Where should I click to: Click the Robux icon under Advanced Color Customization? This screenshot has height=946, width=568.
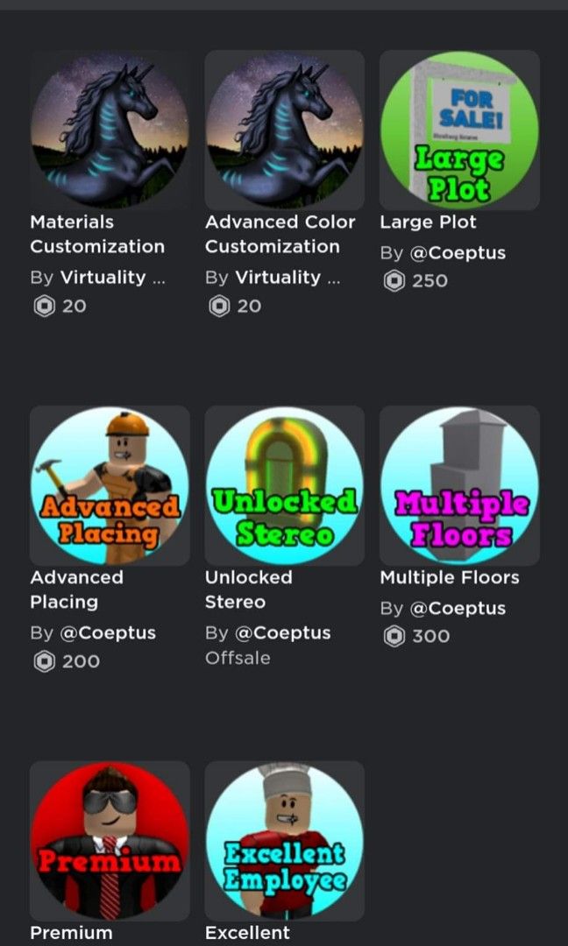tap(217, 306)
